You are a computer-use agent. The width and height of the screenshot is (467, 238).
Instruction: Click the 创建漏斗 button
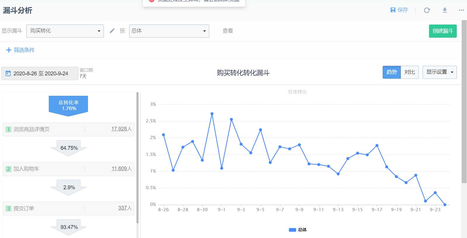pyautogui.click(x=443, y=31)
